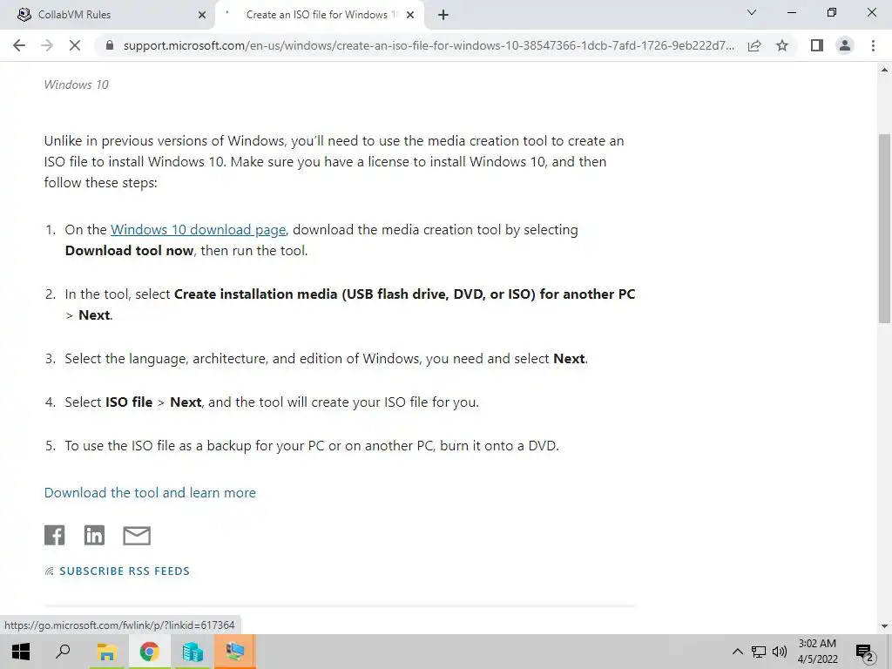Click the forward navigation arrow

pyautogui.click(x=47, y=45)
